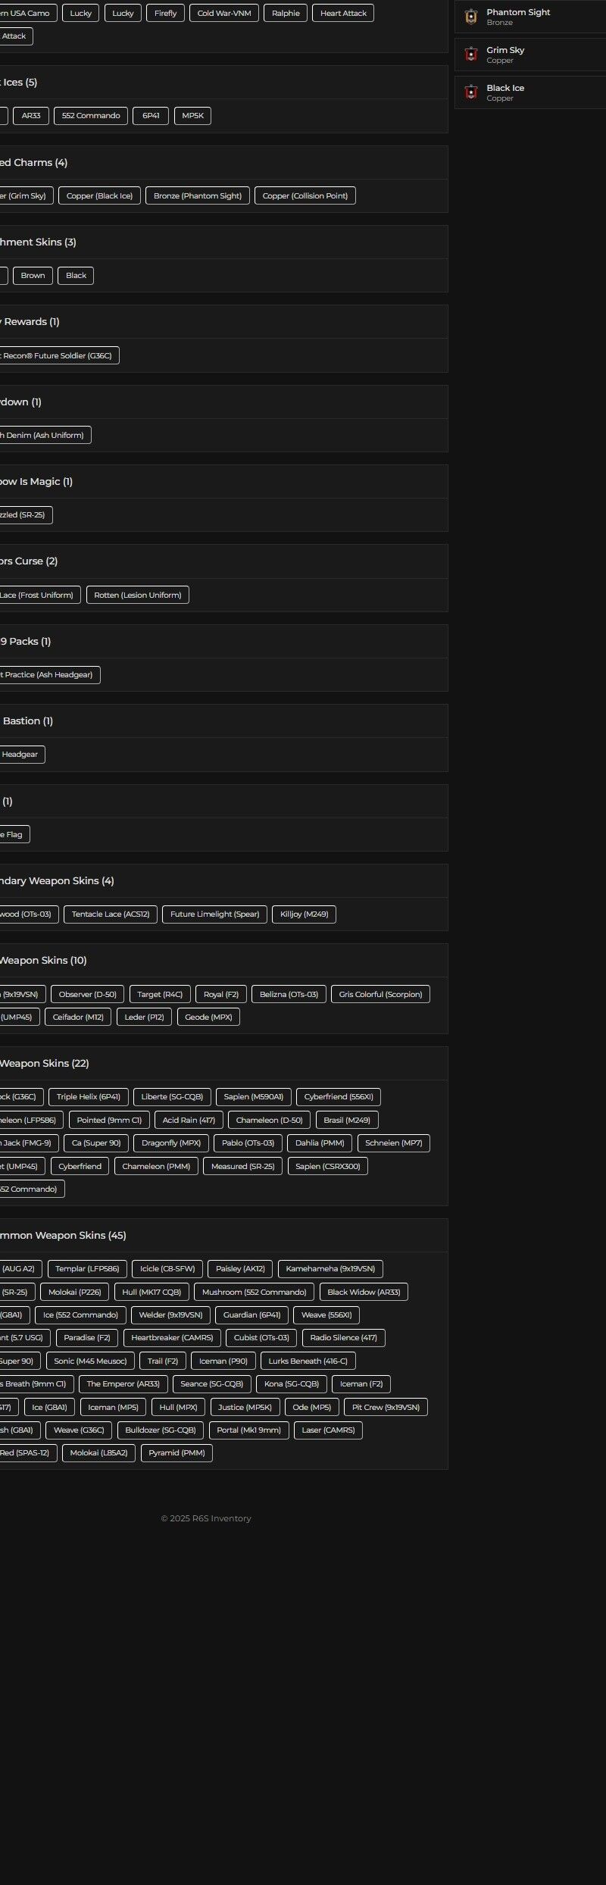Viewport: 606px width, 1885px height.
Task: Select Bronze (Phantom Sight) charm tag
Action: [198, 196]
